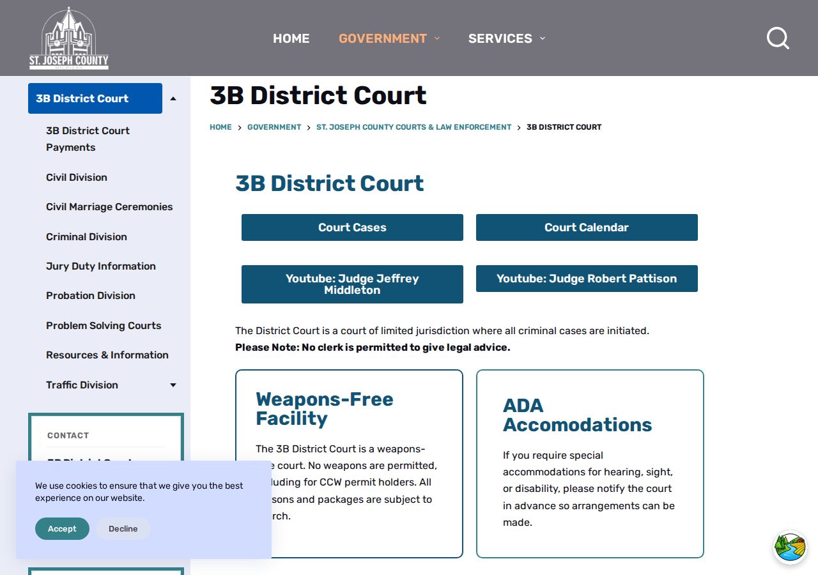Open the SERVICES menu
The width and height of the screenshot is (818, 575).
click(x=500, y=38)
